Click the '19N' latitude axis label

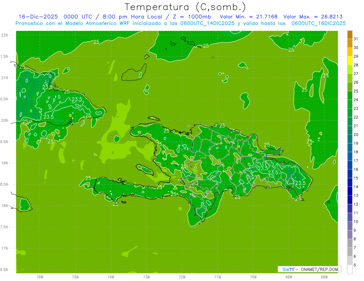click(5, 163)
